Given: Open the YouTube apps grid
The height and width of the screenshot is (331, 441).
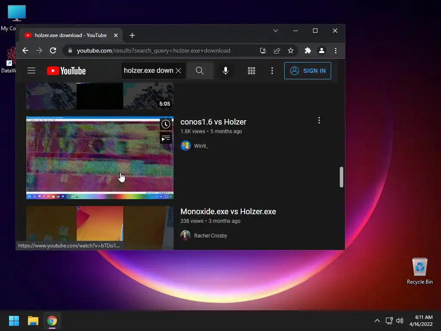Looking at the screenshot, I should coord(252,71).
